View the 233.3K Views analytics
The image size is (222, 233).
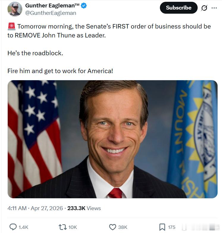point(84,208)
